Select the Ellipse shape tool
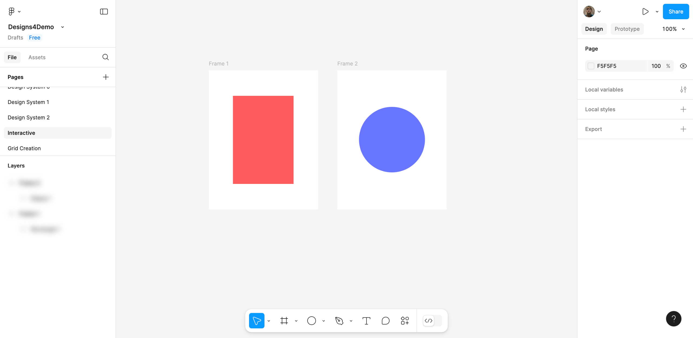This screenshot has width=693, height=338. pyautogui.click(x=311, y=321)
